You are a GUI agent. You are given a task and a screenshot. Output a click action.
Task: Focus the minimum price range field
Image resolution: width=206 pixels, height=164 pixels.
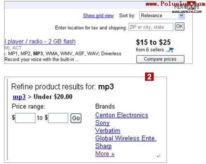point(25,118)
